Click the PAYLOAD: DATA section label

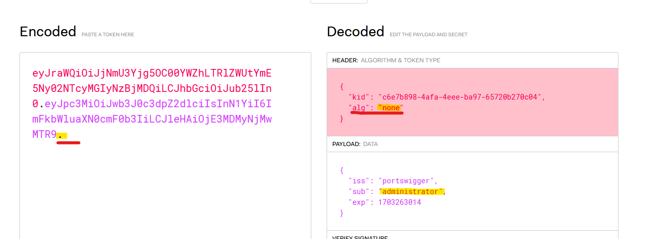pos(355,144)
